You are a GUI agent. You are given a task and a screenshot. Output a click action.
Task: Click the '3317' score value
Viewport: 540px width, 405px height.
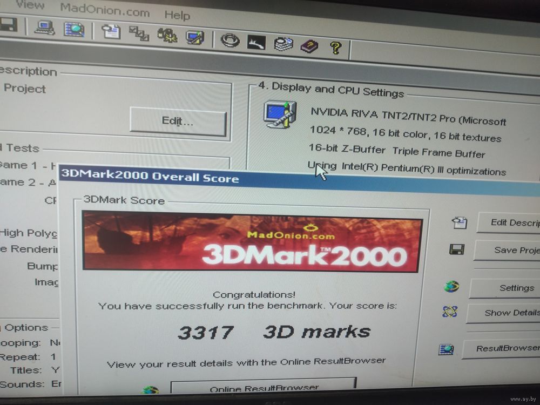(x=206, y=333)
